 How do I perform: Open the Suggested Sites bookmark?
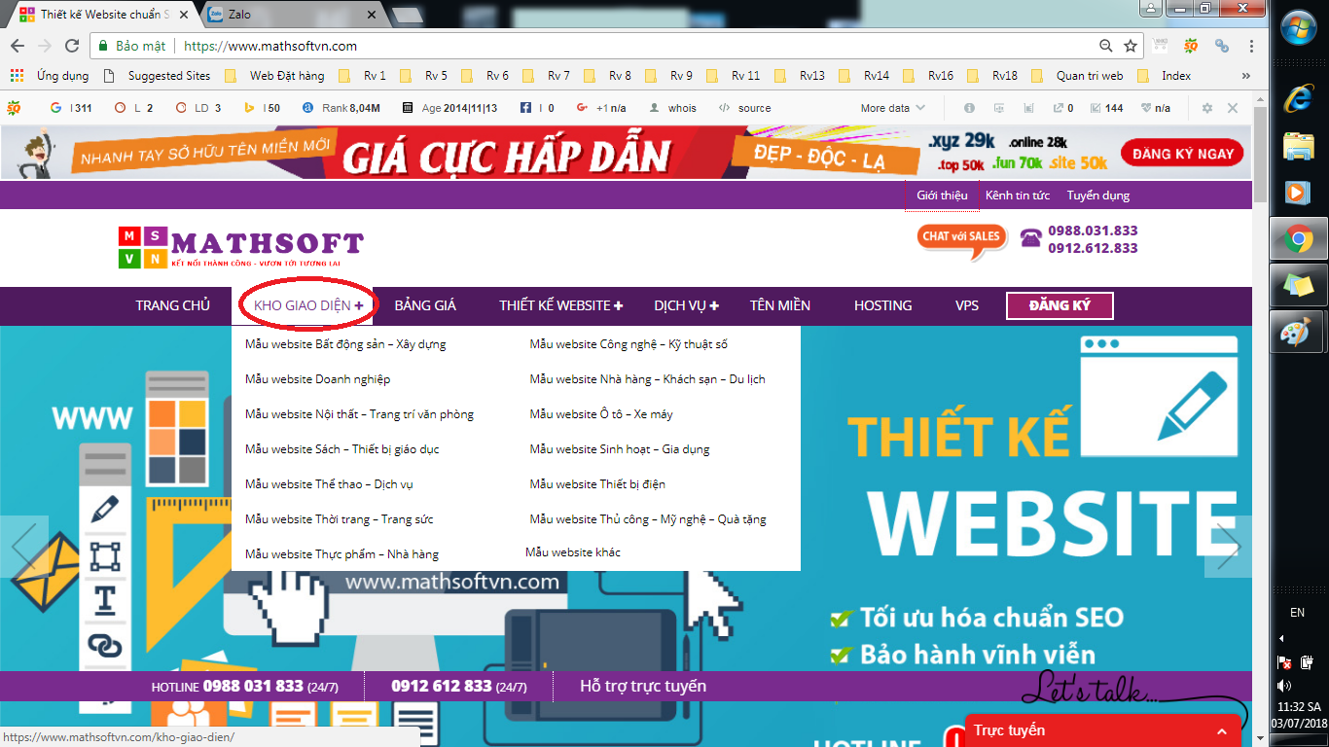pos(156,75)
